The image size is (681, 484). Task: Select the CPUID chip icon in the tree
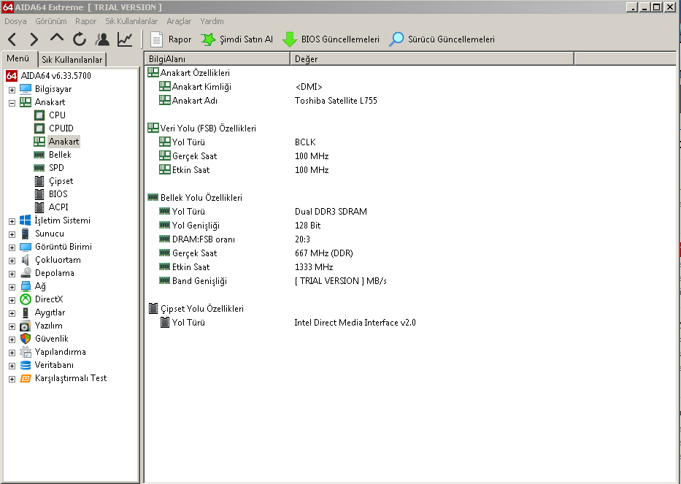click(39, 128)
